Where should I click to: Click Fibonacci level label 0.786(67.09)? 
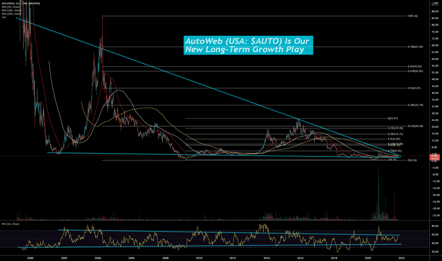415,47
